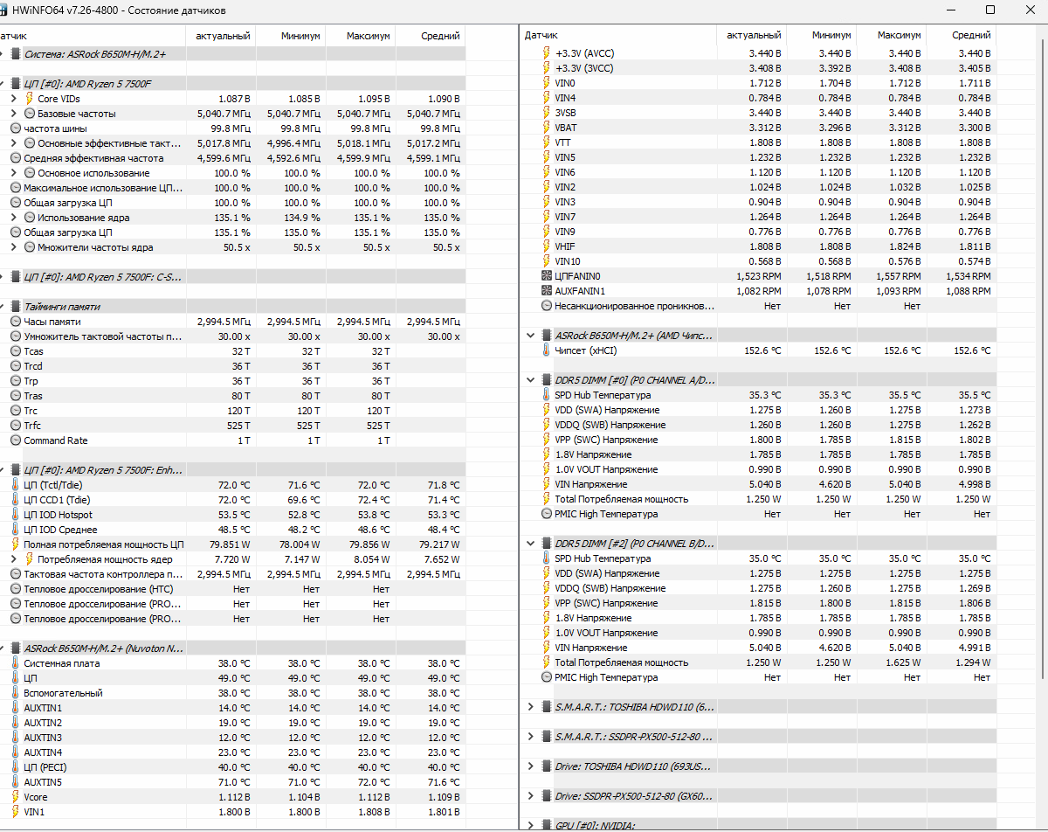The image size is (1048, 832).
Task: Click chip icon of S.M.A.R.T.: TOSHIBA HDWD110 header
Action: [x=547, y=707]
